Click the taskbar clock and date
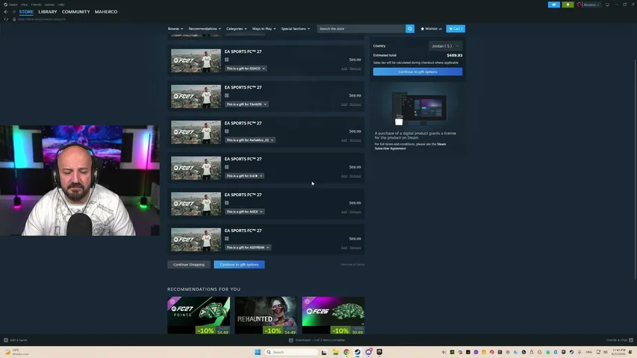The height and width of the screenshot is (358, 637). tap(619, 352)
